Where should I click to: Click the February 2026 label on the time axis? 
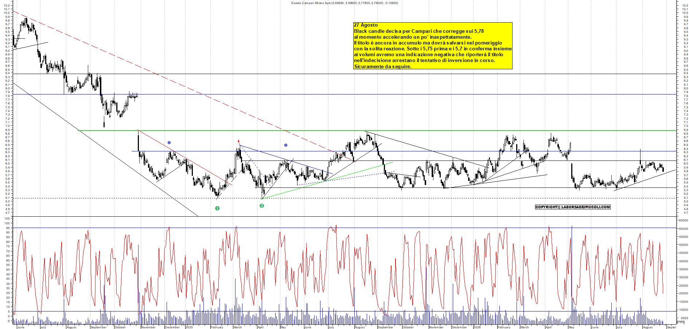point(504,327)
